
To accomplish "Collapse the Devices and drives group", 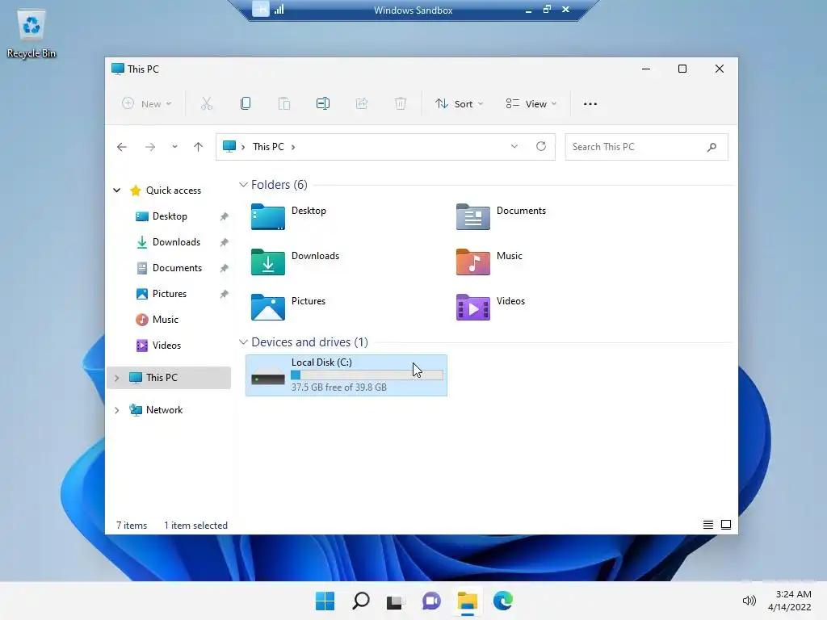I will click(x=243, y=342).
